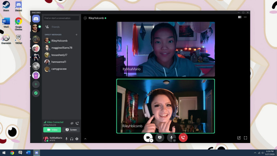Screen dimensions: 277x156
Task: Click the Screen share button in voice panel
Action: point(71,130)
